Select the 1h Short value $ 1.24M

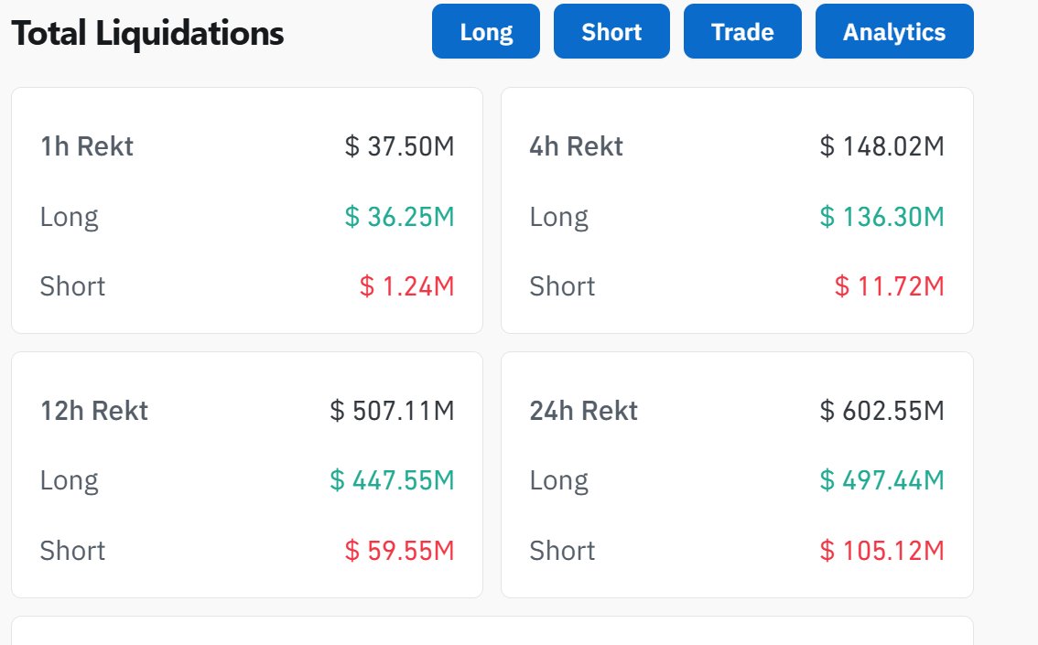[x=407, y=286]
